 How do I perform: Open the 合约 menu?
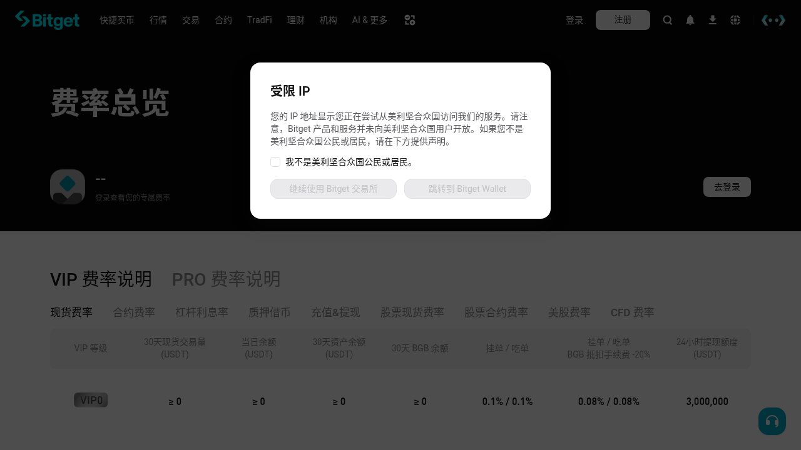[223, 20]
